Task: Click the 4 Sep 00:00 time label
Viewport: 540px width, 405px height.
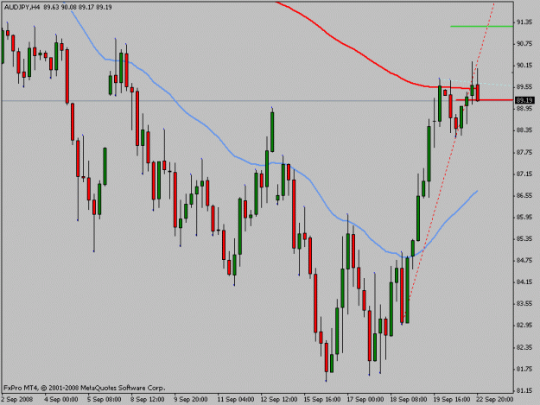Action: pos(61,400)
